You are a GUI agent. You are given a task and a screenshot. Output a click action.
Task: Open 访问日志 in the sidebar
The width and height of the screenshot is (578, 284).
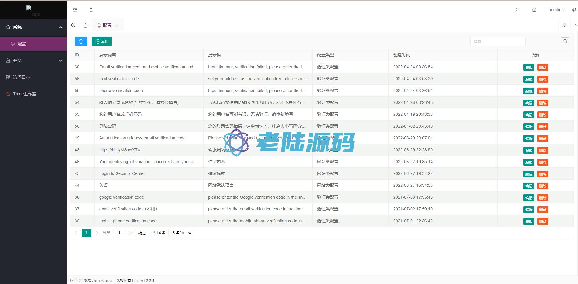tap(22, 77)
